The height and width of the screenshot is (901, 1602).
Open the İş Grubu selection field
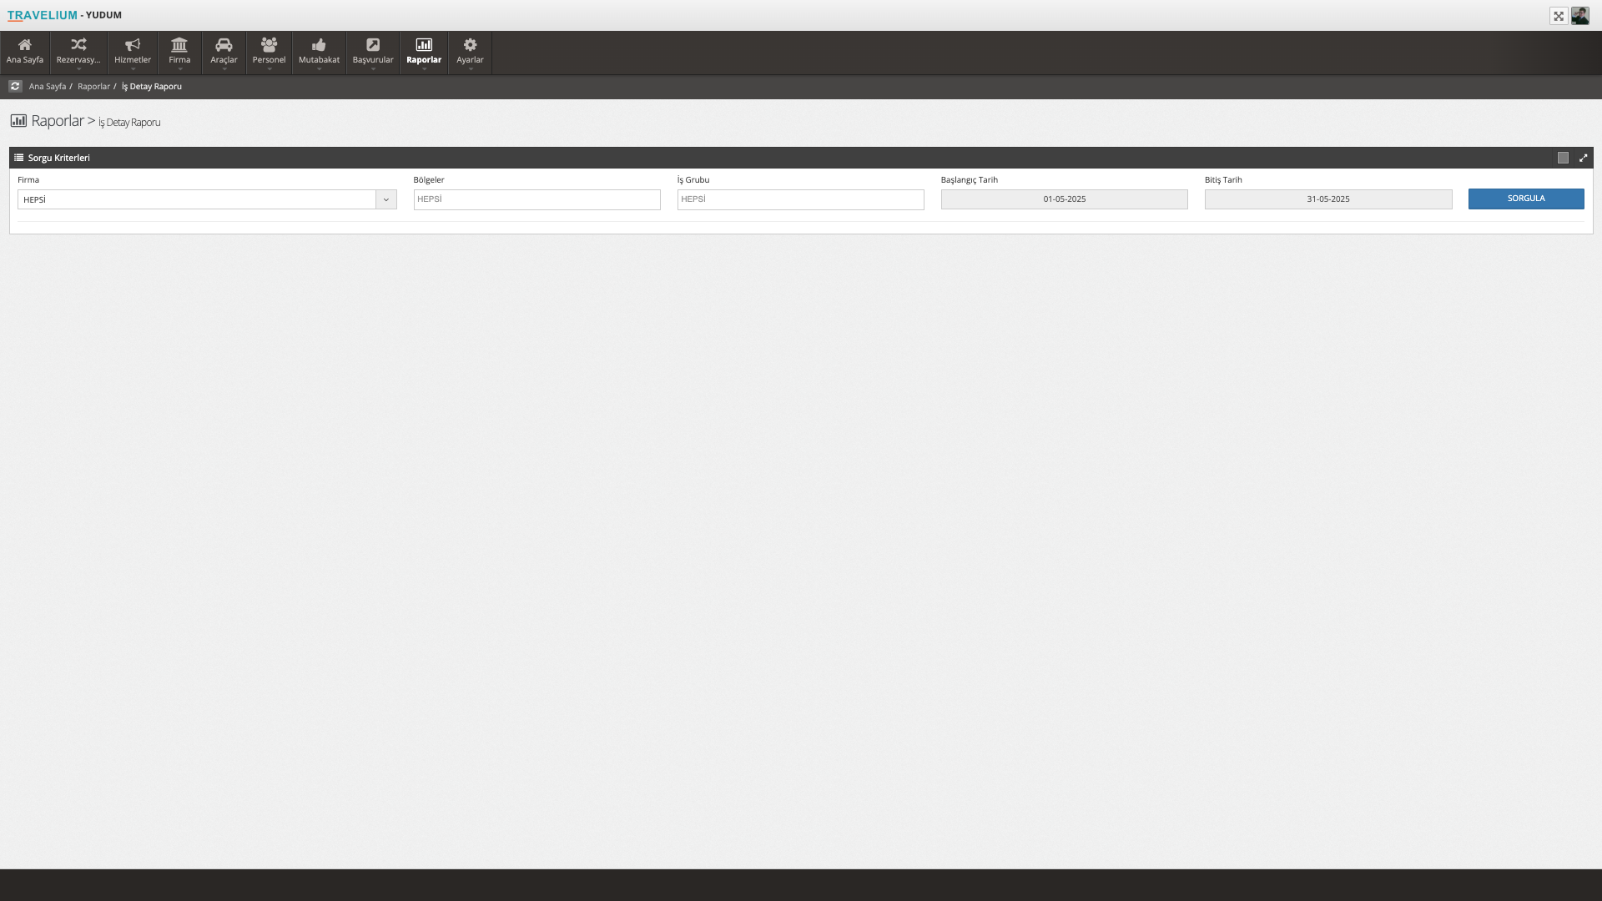[x=800, y=199]
